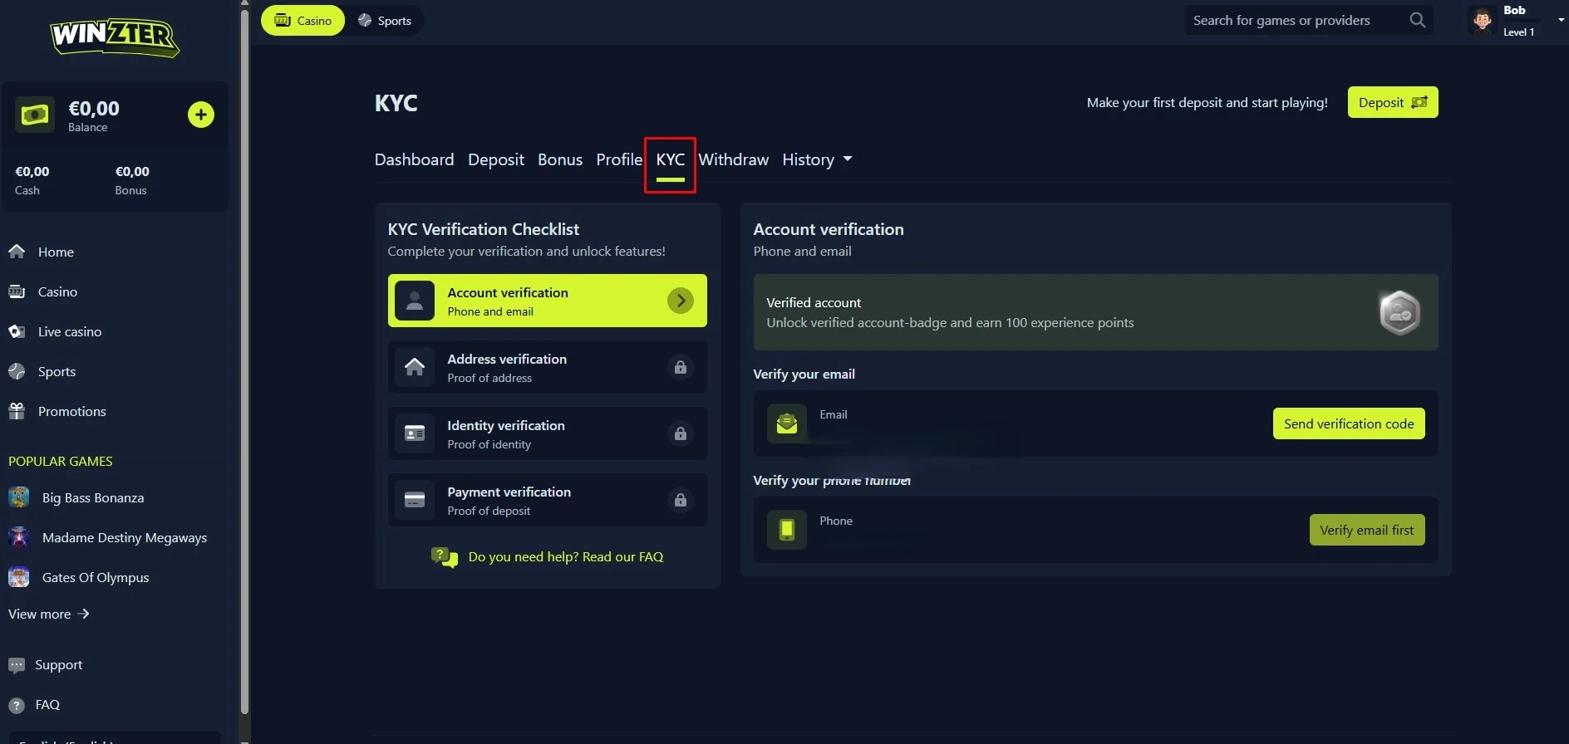Open the 'Read our FAQ' help link
This screenshot has width=1569, height=744.
pos(565,557)
